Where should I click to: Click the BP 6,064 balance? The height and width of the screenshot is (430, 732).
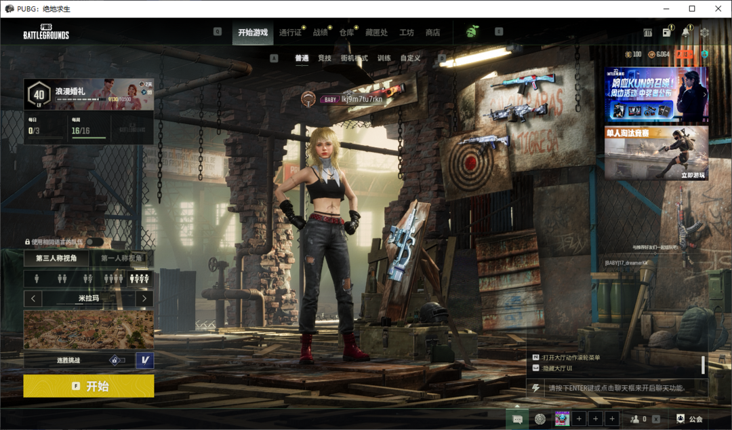(x=659, y=54)
